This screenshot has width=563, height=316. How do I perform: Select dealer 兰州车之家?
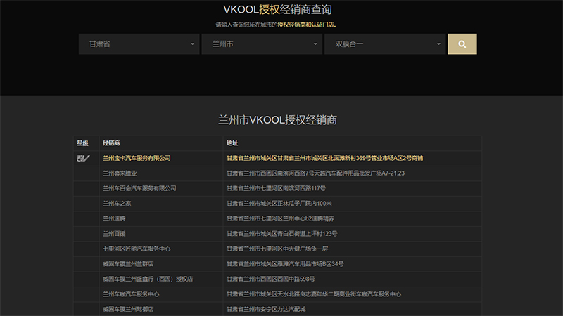click(x=117, y=203)
